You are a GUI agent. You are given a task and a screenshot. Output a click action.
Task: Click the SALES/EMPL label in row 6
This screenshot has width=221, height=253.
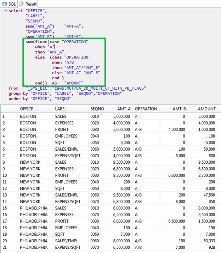coord(67,149)
